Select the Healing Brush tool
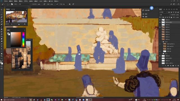The width and height of the screenshot is (180, 101). (x=2, y=24)
